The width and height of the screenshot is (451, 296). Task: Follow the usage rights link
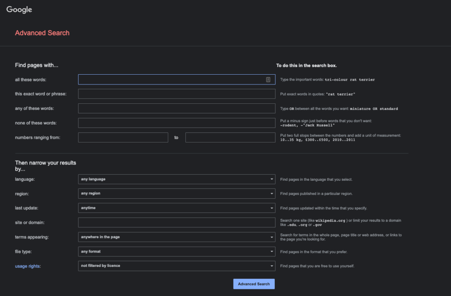[28, 266]
